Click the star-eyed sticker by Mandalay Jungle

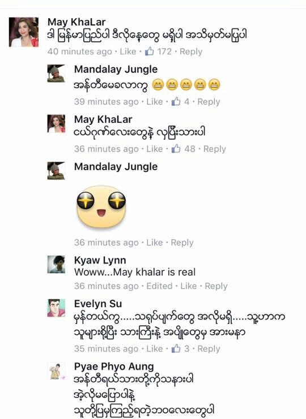[101, 206]
